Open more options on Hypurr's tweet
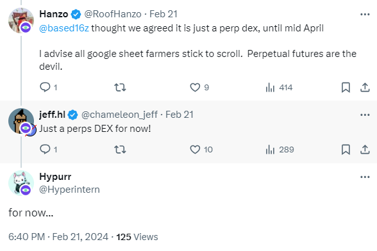 point(365,177)
